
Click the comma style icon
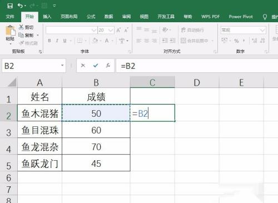click(x=244, y=41)
